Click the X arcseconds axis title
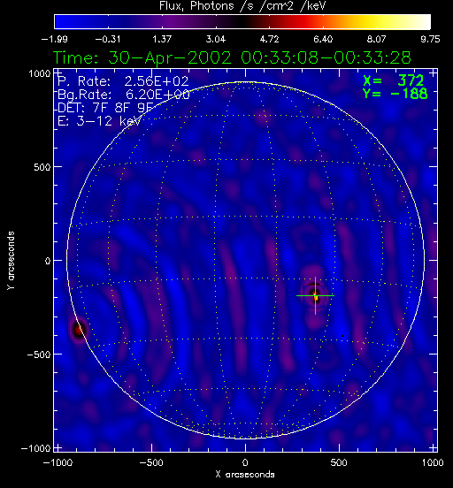 (245, 475)
